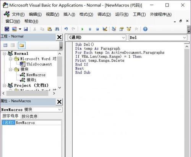Toggle Folders view in project panel
191x157 pixels.
[22, 45]
